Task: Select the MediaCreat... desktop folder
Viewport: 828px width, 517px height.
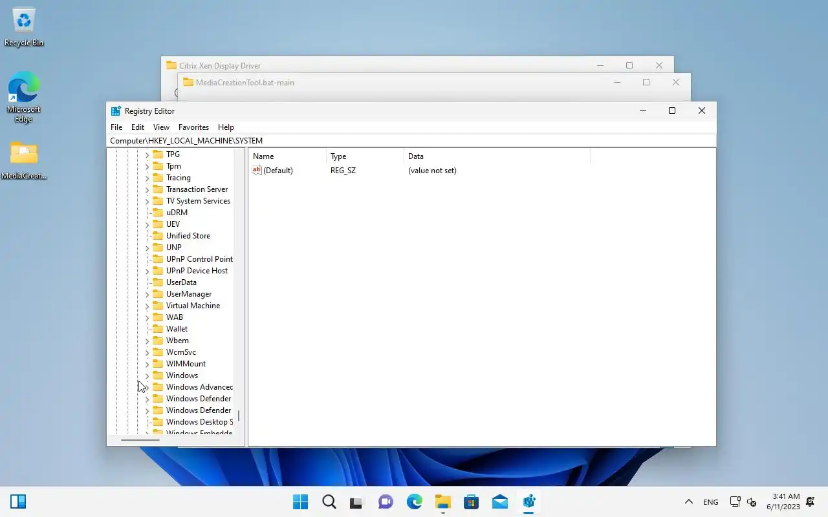Action: [x=24, y=160]
